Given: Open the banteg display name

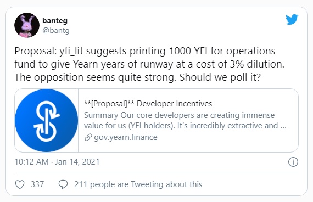Looking at the screenshot, I should (x=55, y=20).
